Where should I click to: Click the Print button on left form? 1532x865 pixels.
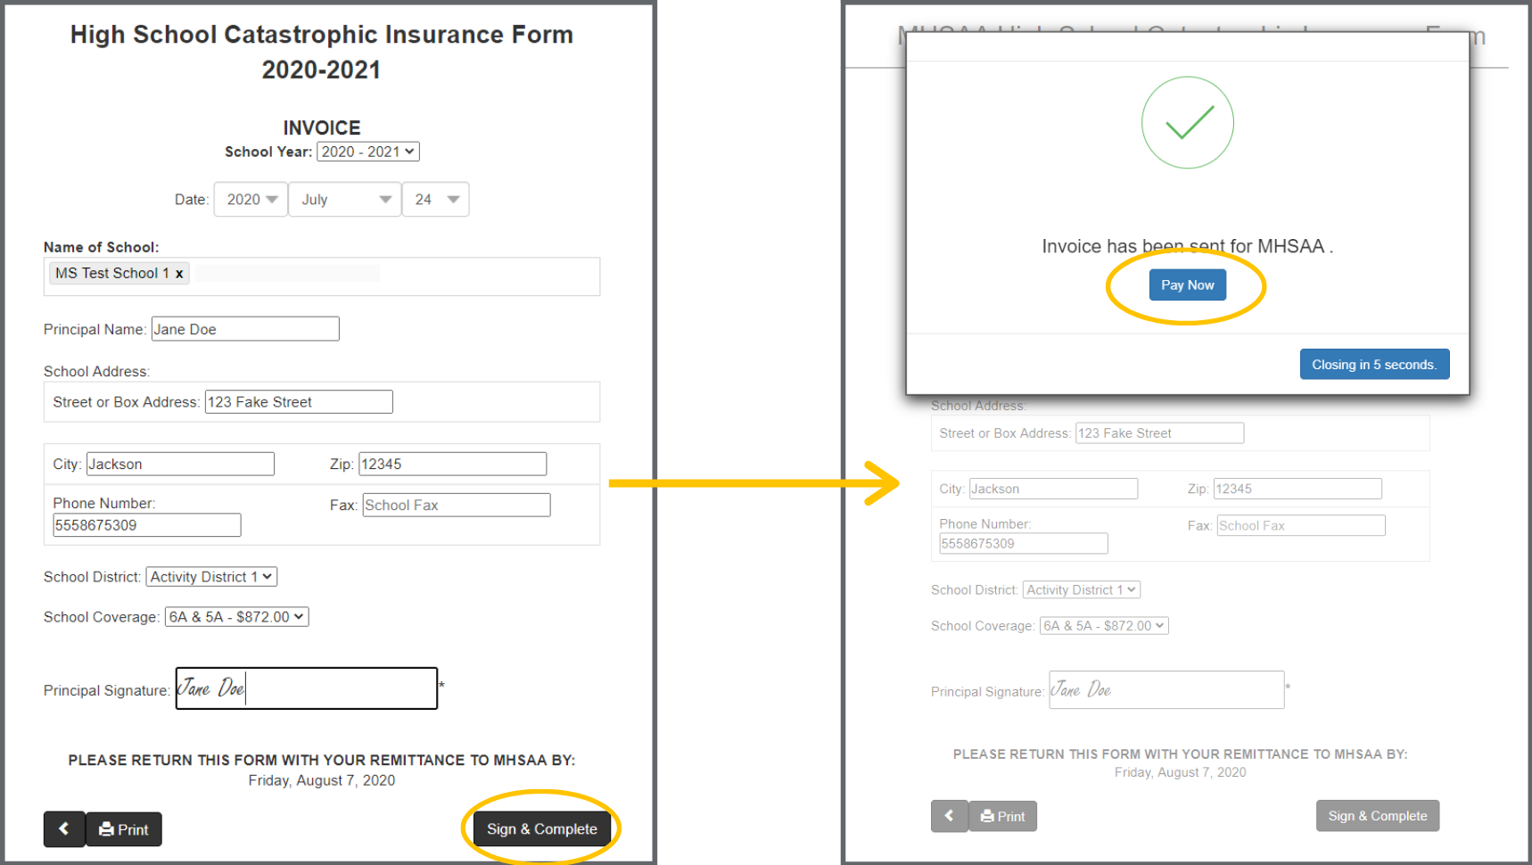coord(124,829)
